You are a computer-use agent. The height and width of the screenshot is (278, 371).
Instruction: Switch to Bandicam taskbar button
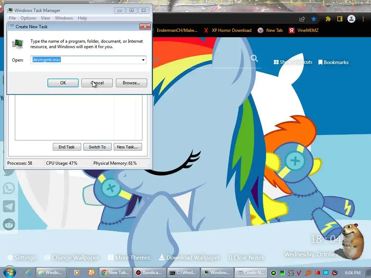click(x=150, y=273)
